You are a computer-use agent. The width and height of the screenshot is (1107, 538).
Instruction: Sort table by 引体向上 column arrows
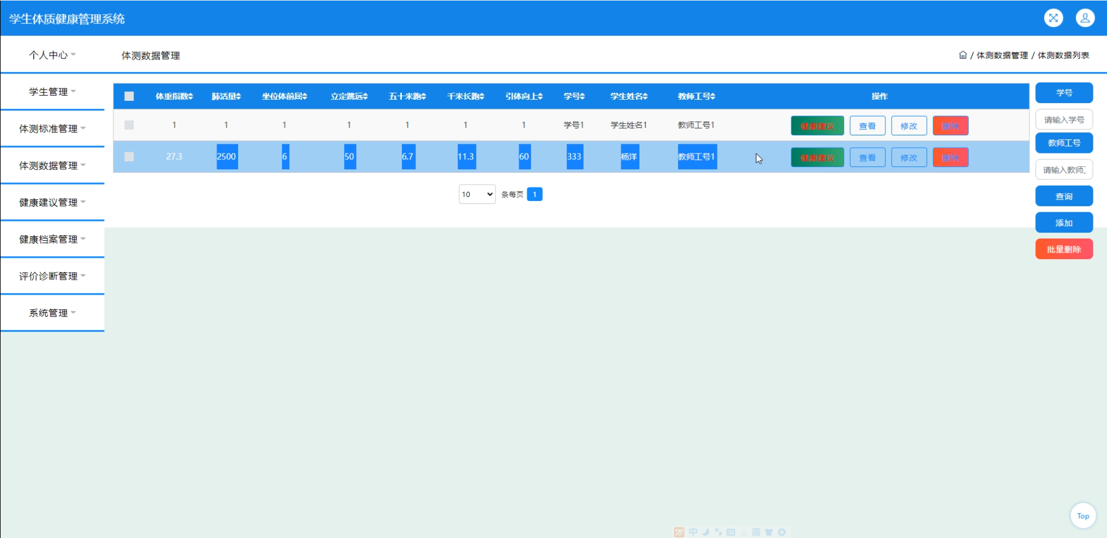540,97
